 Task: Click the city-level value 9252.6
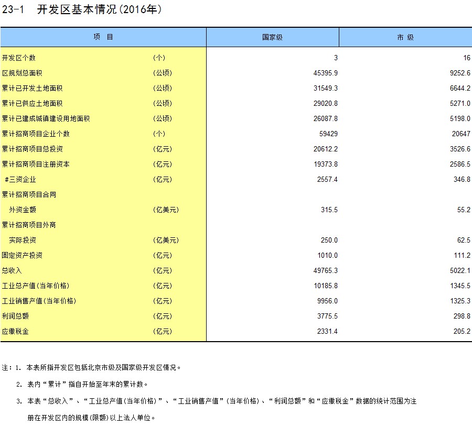pos(460,73)
